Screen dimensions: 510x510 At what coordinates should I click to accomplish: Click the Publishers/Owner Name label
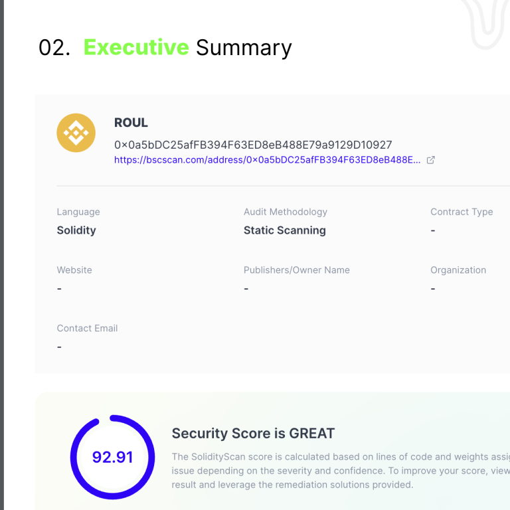pos(297,270)
